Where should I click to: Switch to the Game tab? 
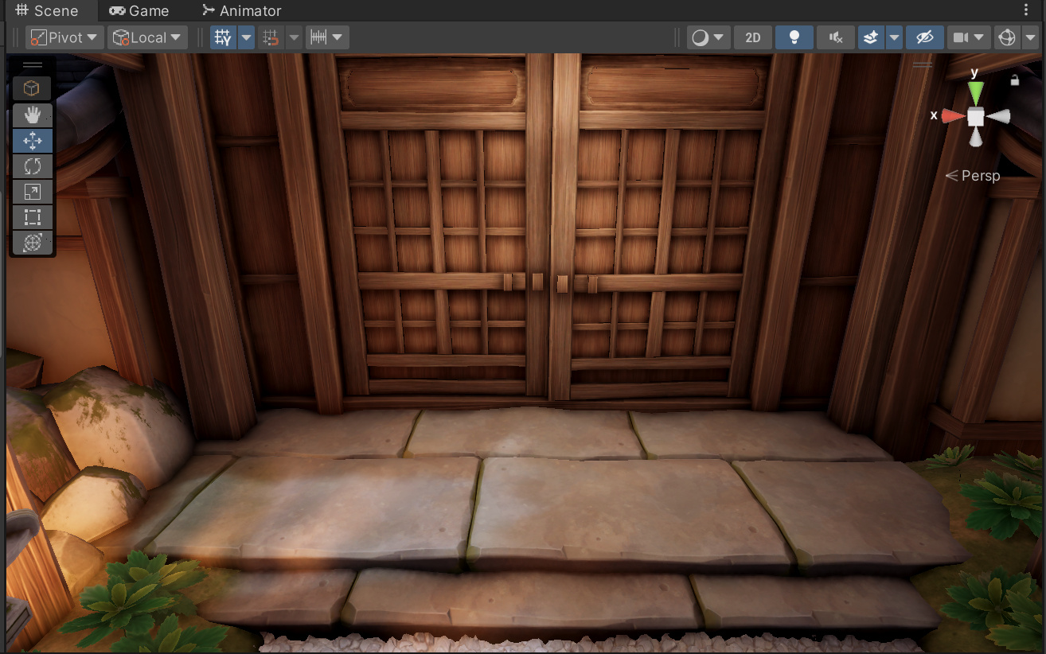coord(139,11)
